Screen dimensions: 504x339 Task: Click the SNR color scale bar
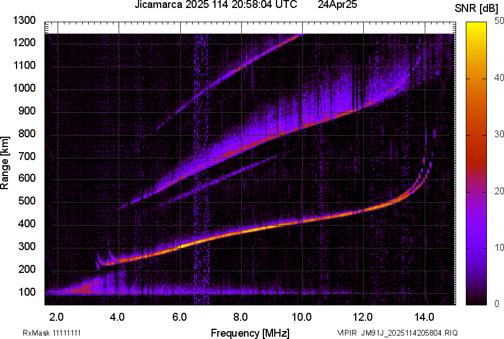coord(476,164)
